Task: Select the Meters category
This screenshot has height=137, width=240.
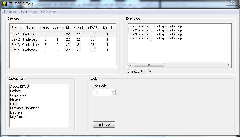Action: point(15,99)
